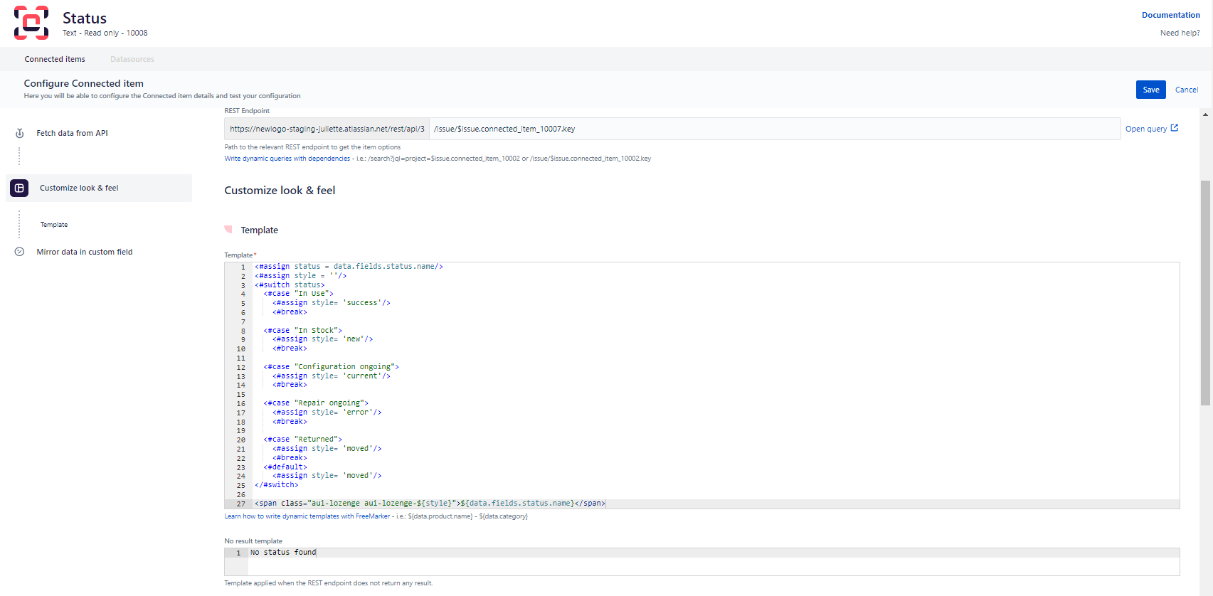Click the Elements Connect logo icon
Image resolution: width=1213 pixels, height=596 pixels.
(31, 23)
